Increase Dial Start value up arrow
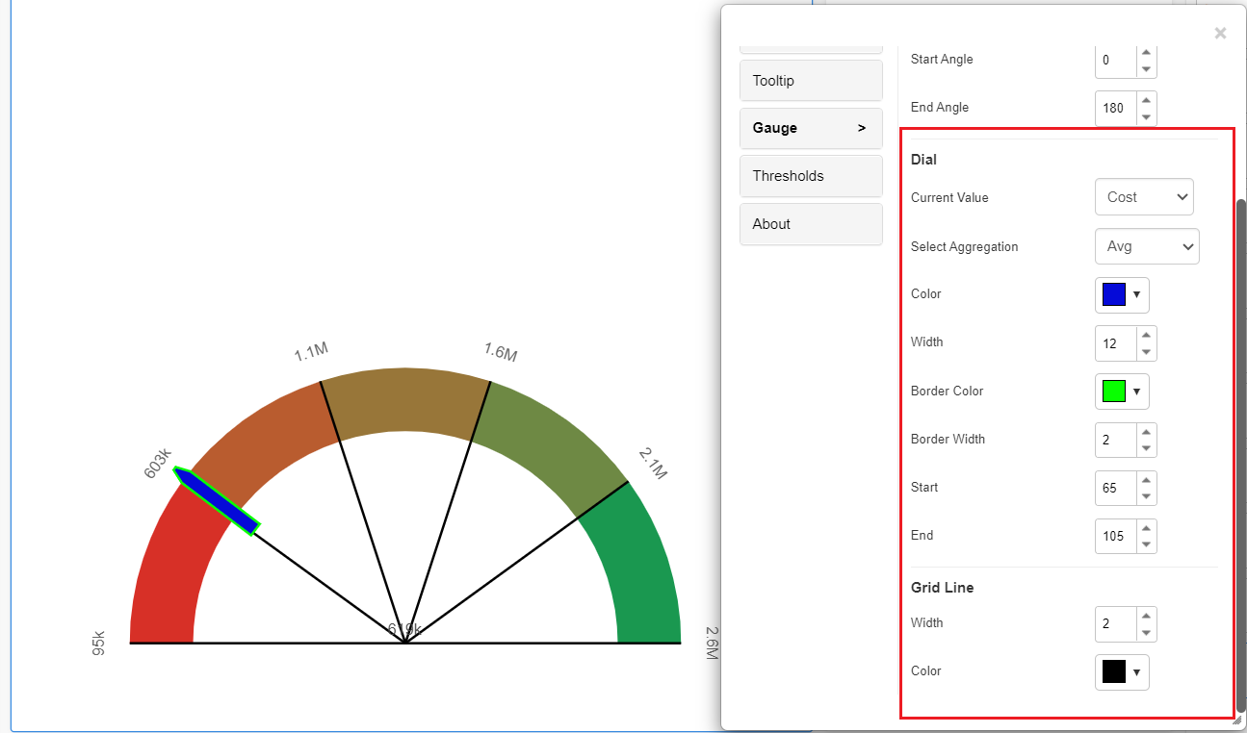 1146,479
